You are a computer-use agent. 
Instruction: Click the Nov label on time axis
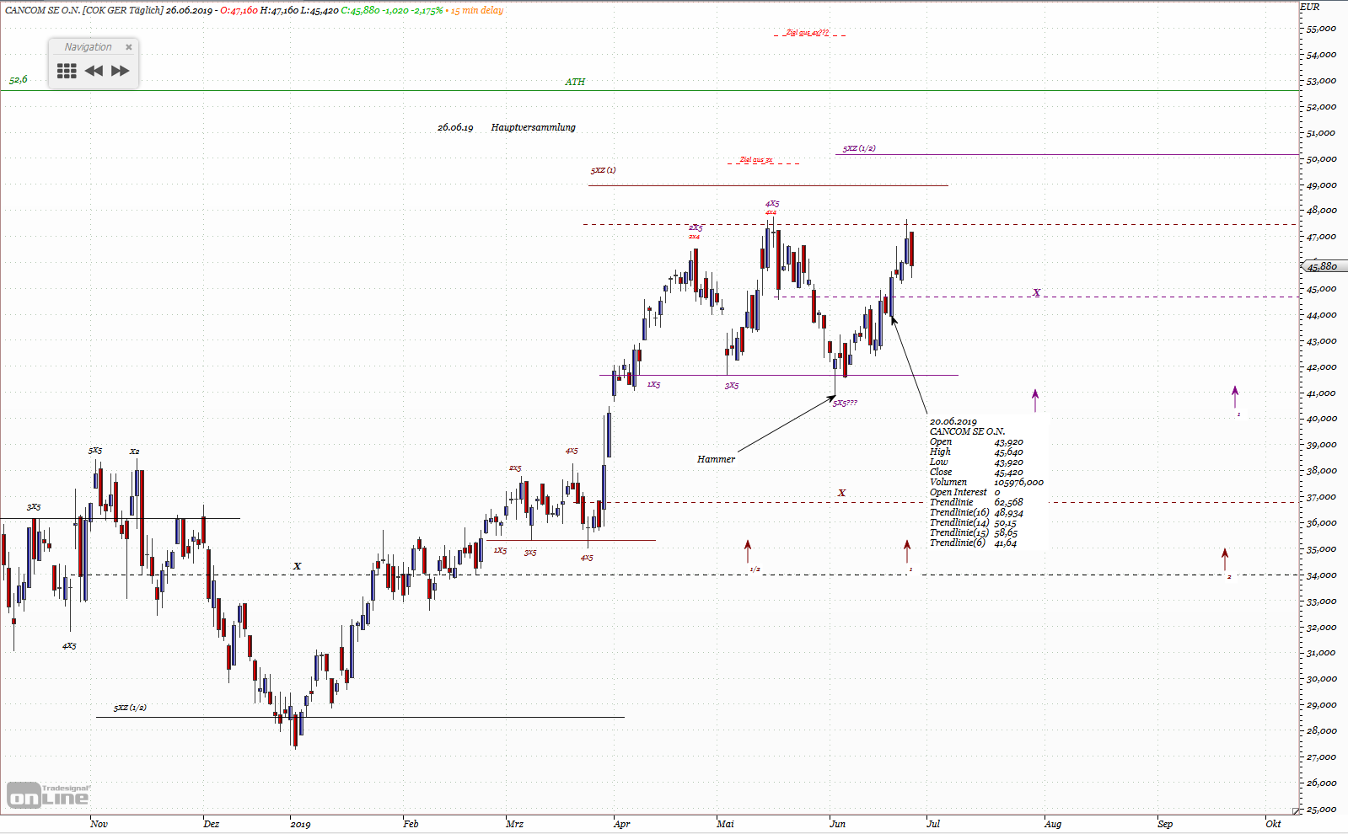coord(99,824)
